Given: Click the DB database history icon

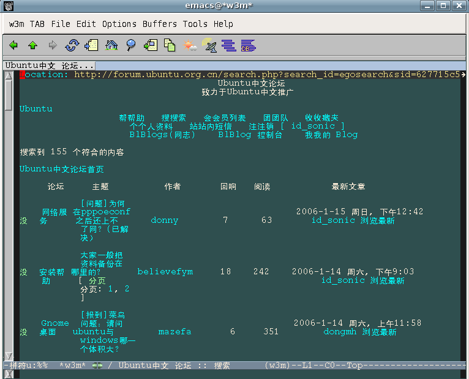Looking at the screenshot, I should click(x=248, y=45).
